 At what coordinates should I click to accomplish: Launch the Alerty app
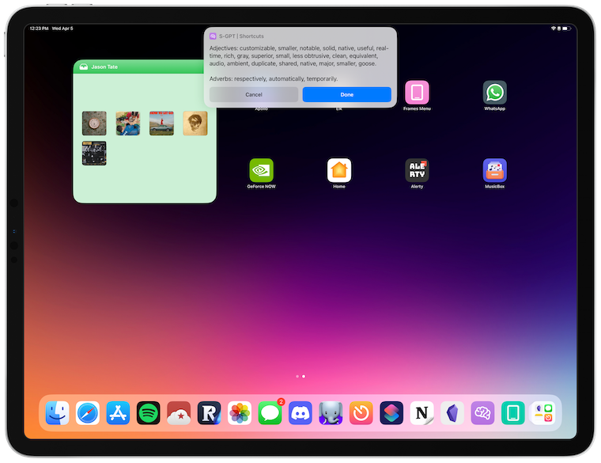click(x=417, y=170)
